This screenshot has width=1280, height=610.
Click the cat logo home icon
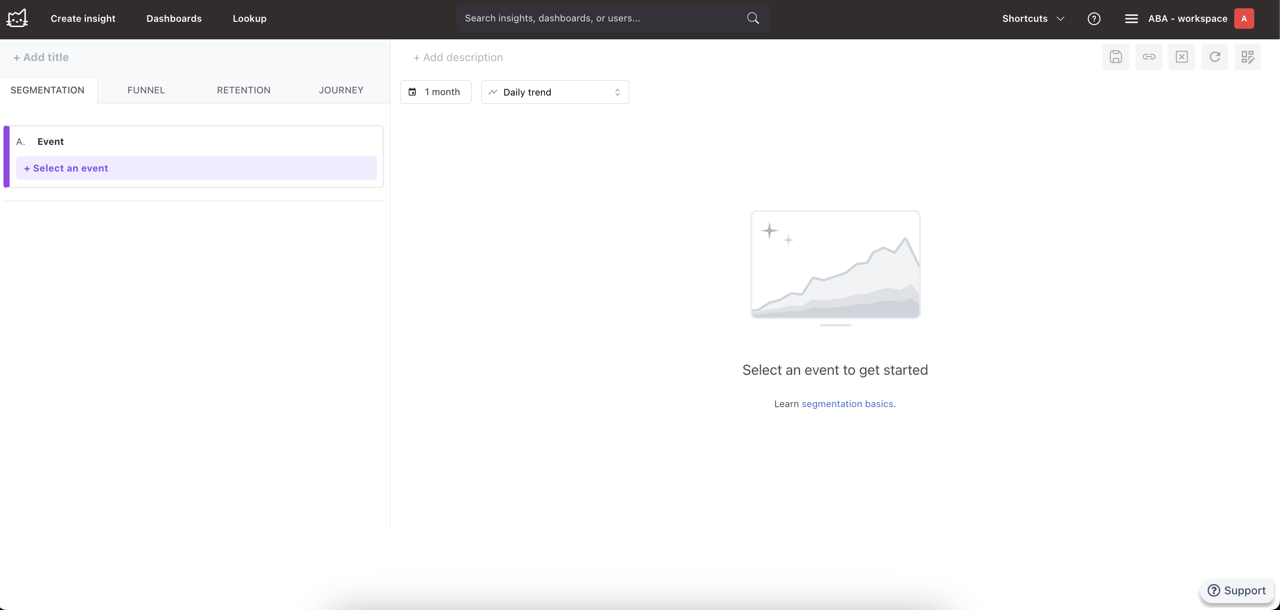point(17,18)
